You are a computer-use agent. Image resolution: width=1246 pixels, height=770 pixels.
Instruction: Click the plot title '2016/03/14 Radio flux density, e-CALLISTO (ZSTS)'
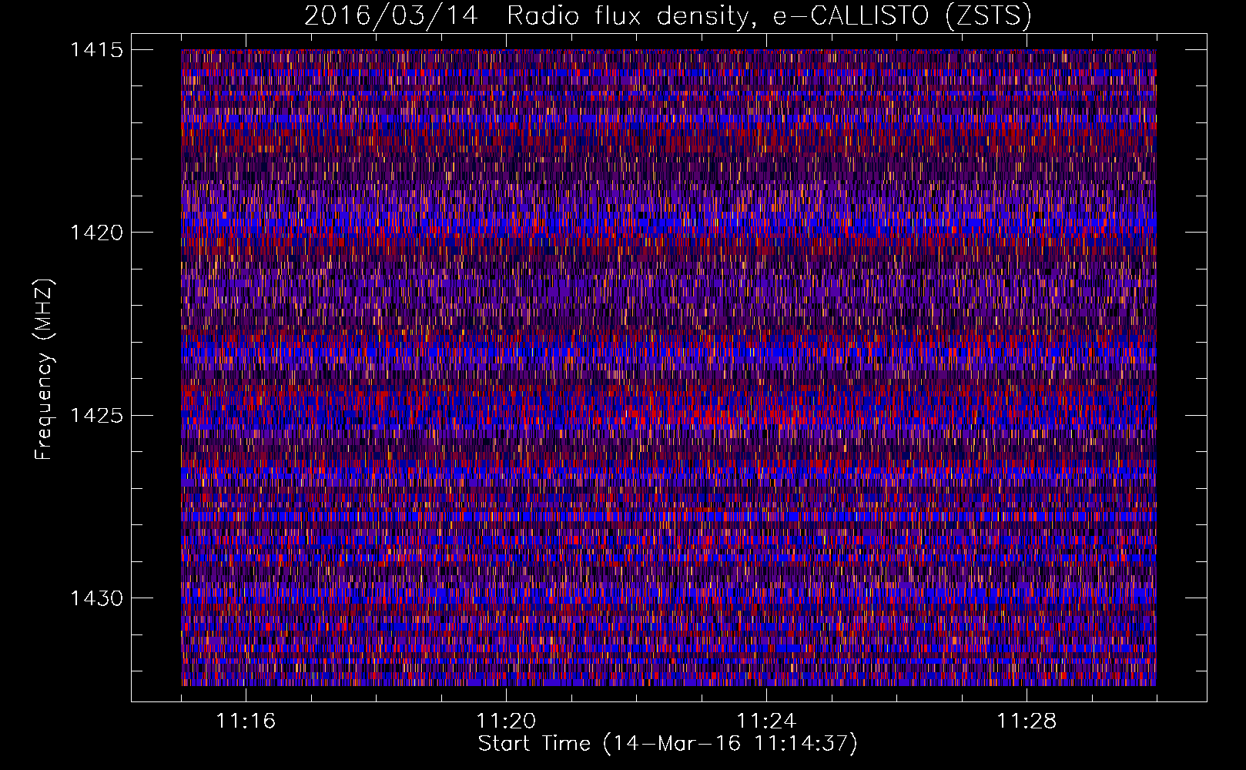(x=668, y=15)
